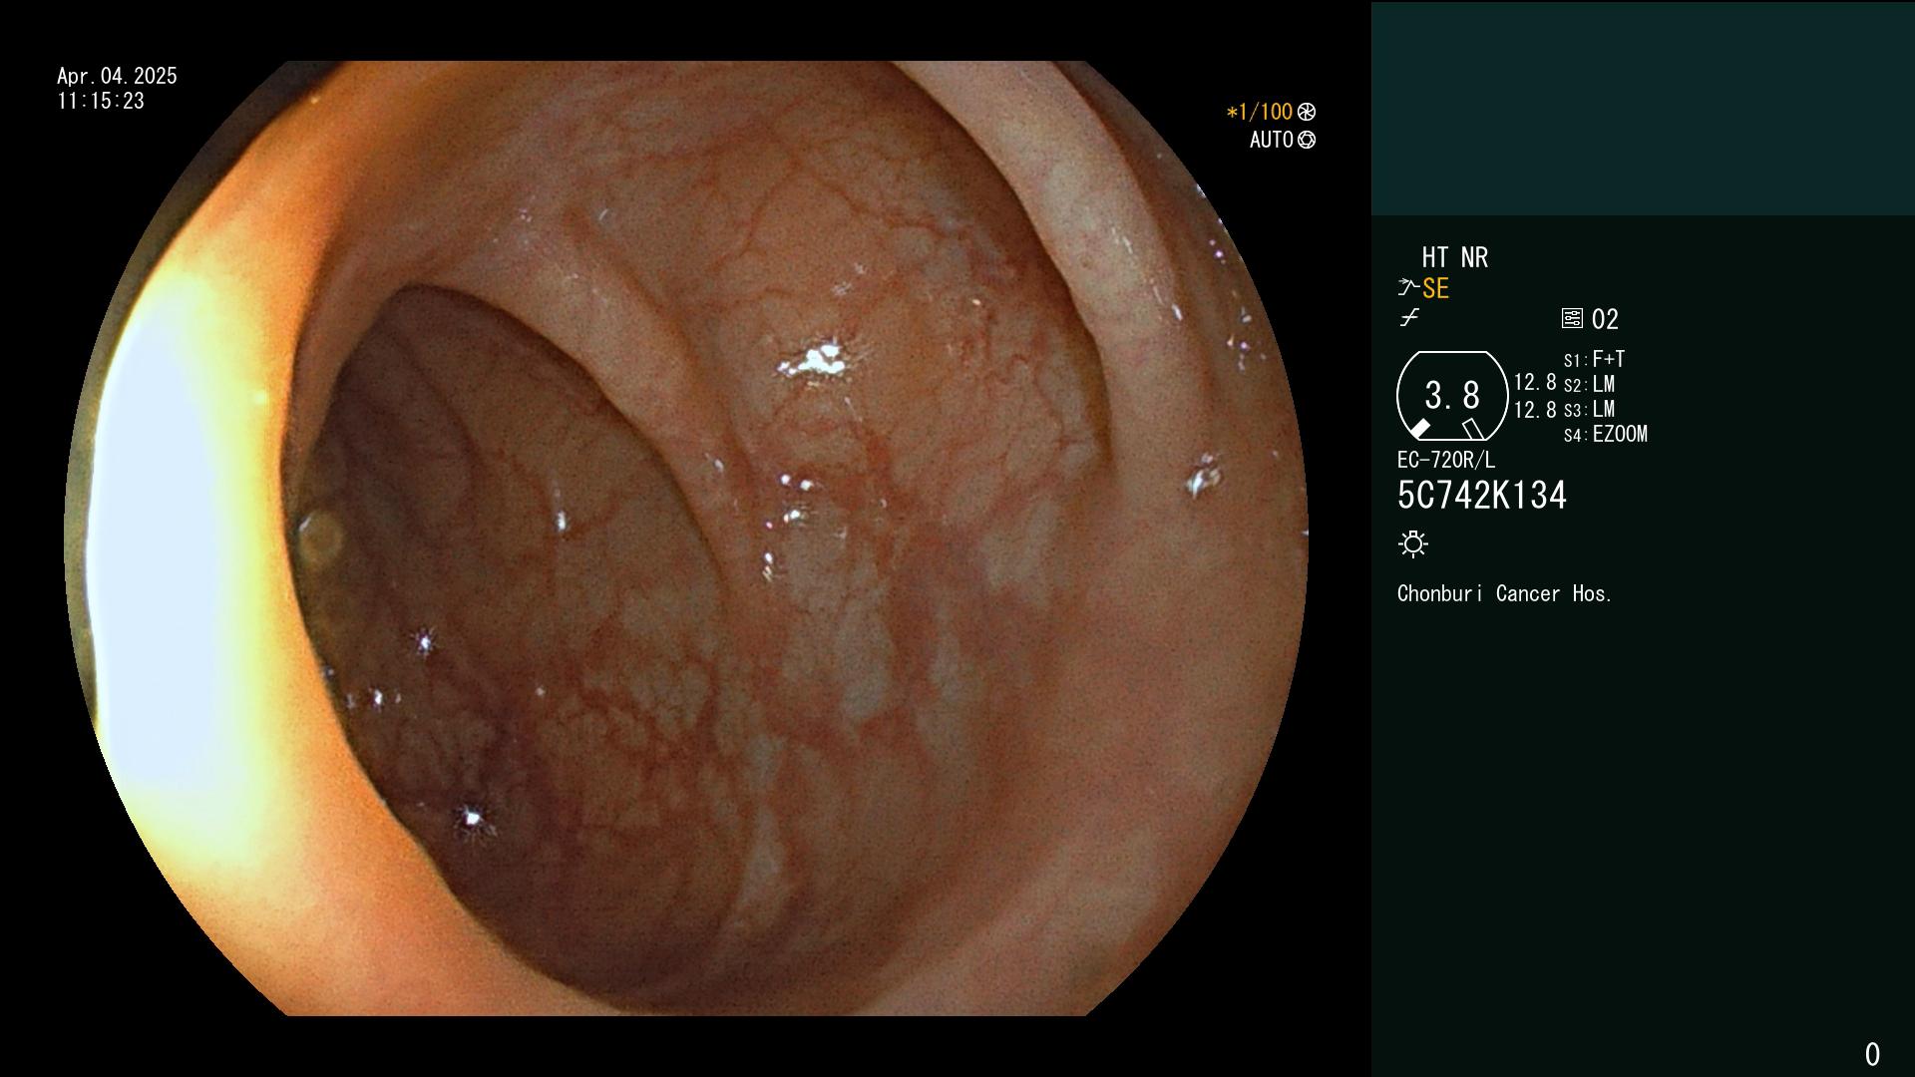Click the AUTO iris mode label
The height and width of the screenshot is (1077, 1915).
[x=1272, y=140]
